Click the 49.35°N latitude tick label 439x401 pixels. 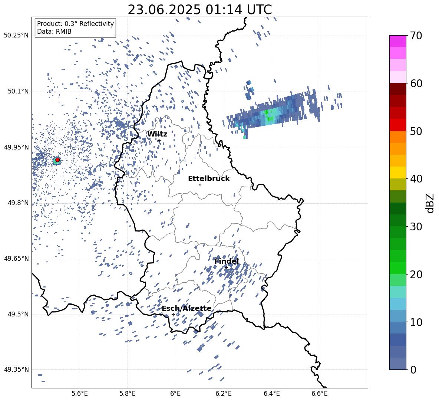(x=16, y=369)
